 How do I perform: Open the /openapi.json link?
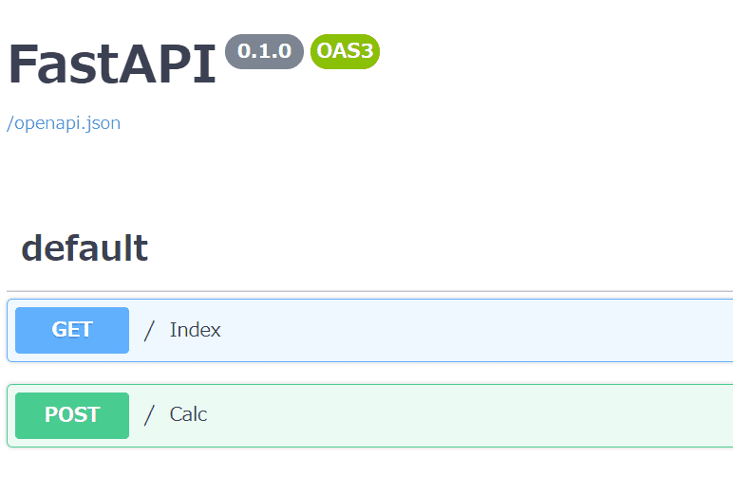click(64, 123)
